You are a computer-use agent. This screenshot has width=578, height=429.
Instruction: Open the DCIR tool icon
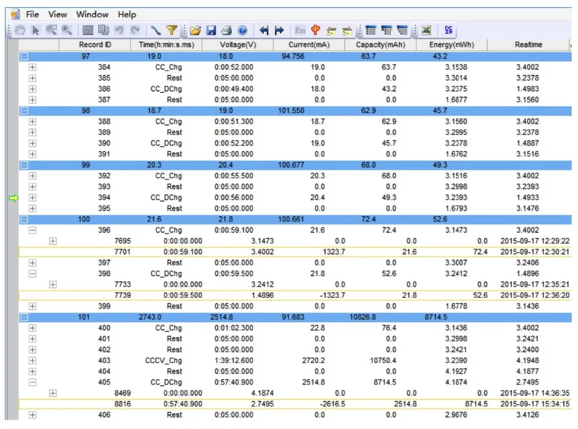coord(449,30)
